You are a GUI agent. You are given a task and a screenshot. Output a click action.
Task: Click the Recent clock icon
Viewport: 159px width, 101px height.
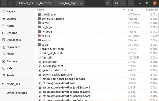(4, 12)
